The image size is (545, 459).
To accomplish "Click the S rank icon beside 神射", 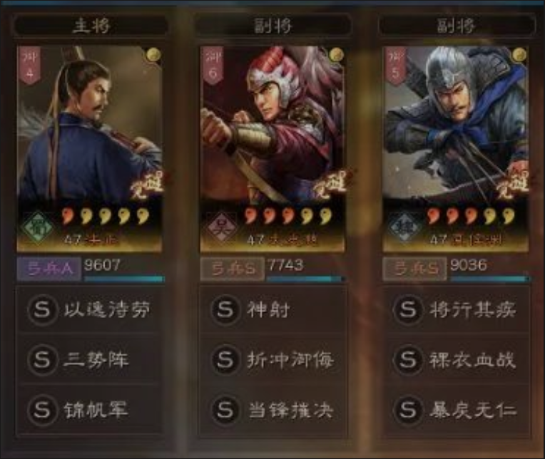I will 225,309.
